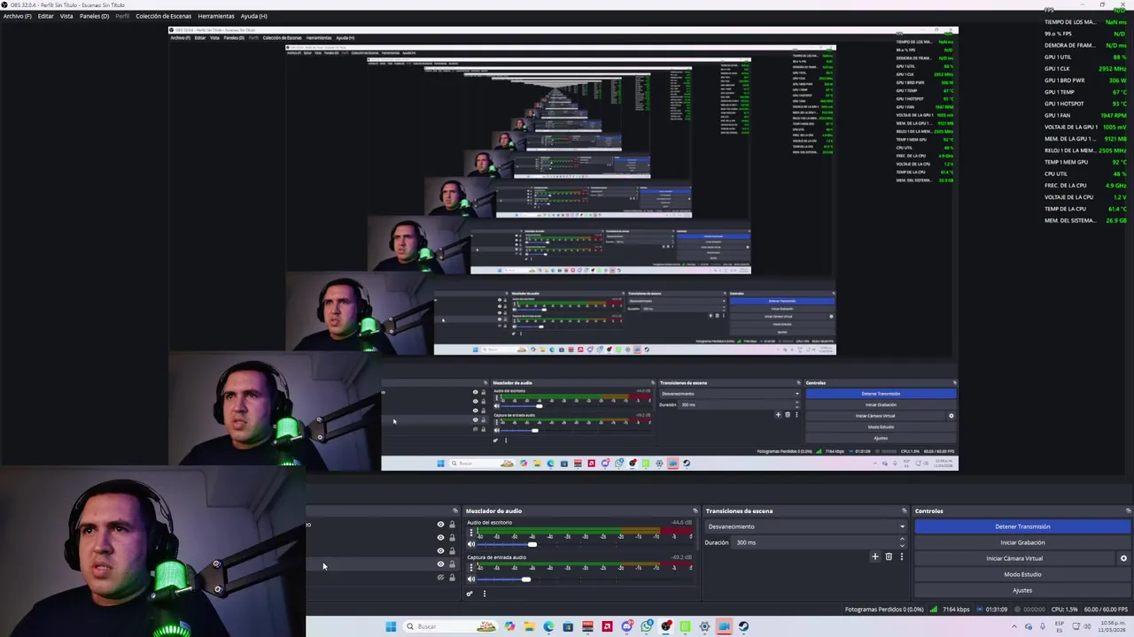This screenshot has height=637, width=1134.
Task: Click Iniciar Grabación button
Action: click(x=1022, y=542)
